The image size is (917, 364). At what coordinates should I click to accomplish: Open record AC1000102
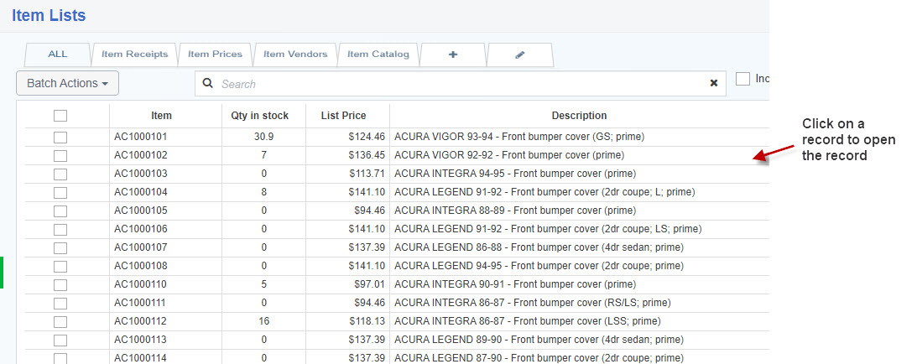pyautogui.click(x=141, y=155)
